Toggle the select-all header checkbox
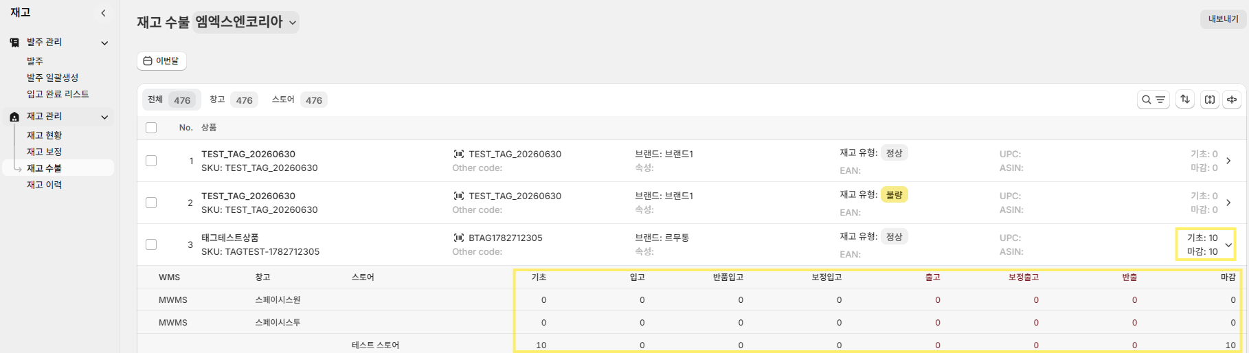Viewport: 1249px width, 353px height. pyautogui.click(x=151, y=128)
